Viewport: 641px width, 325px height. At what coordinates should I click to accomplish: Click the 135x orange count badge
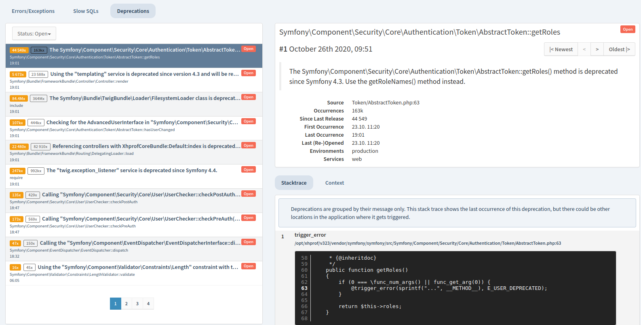click(16, 195)
